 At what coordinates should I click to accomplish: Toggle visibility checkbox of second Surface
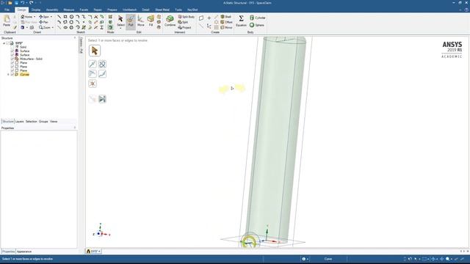tap(12, 55)
